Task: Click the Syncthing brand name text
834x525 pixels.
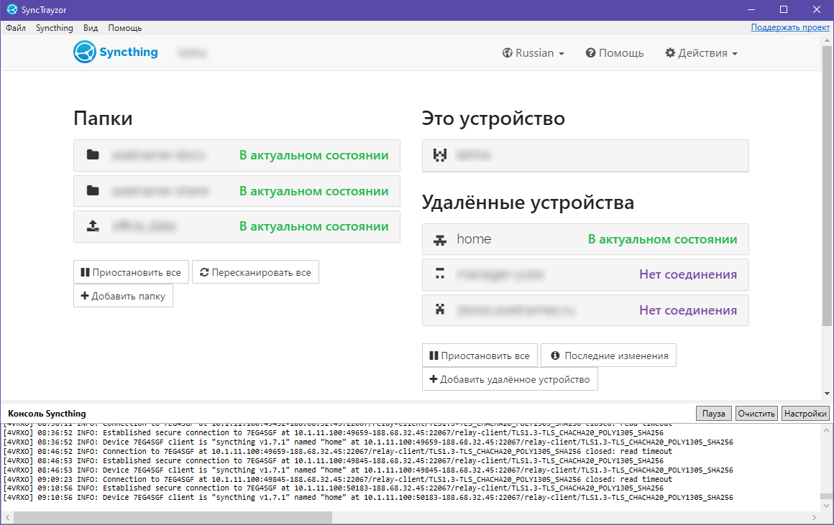Action: pos(129,52)
